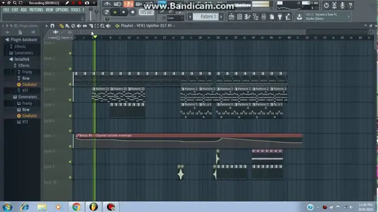Click Bandicam magnifier search icon
Viewport: 378px width, 212px height.
15,3
